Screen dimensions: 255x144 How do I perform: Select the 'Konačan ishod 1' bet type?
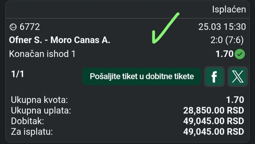click(x=42, y=54)
